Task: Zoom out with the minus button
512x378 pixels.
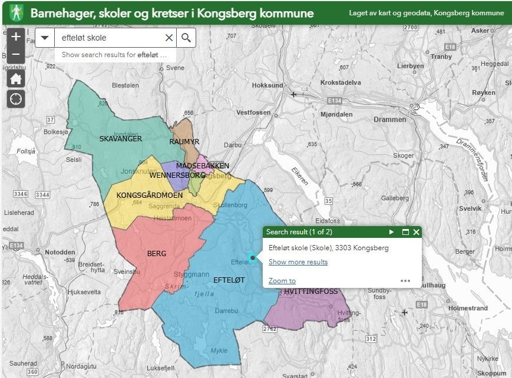Action: click(x=15, y=54)
